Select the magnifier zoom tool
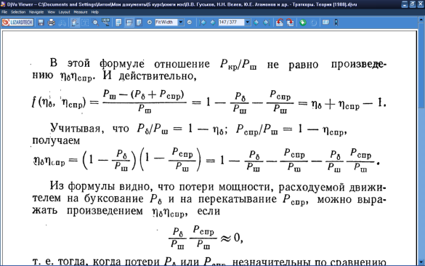This screenshot has width=425, height=266. pyautogui.click(x=95, y=23)
